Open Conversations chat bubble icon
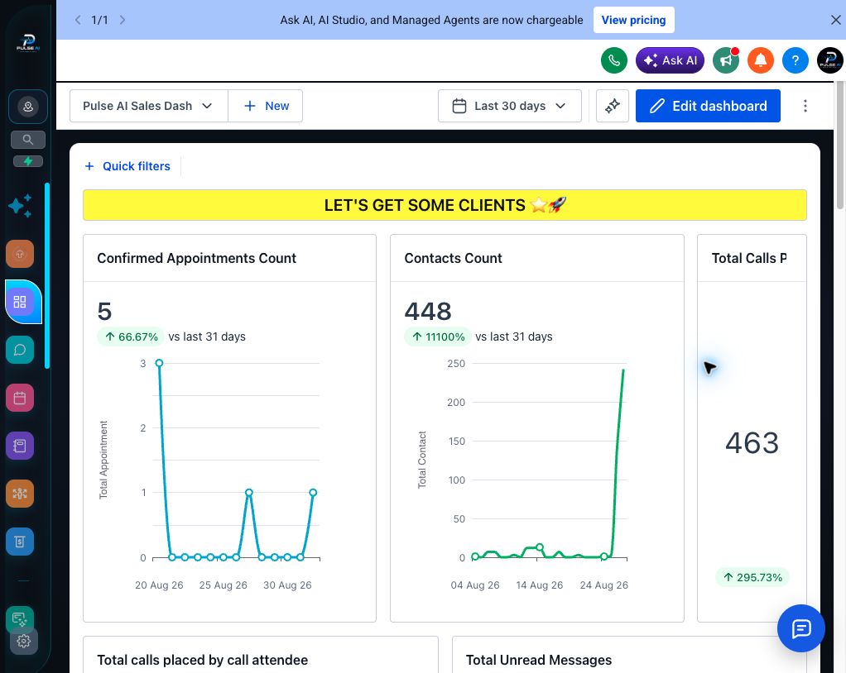The width and height of the screenshot is (846, 673). [20, 350]
